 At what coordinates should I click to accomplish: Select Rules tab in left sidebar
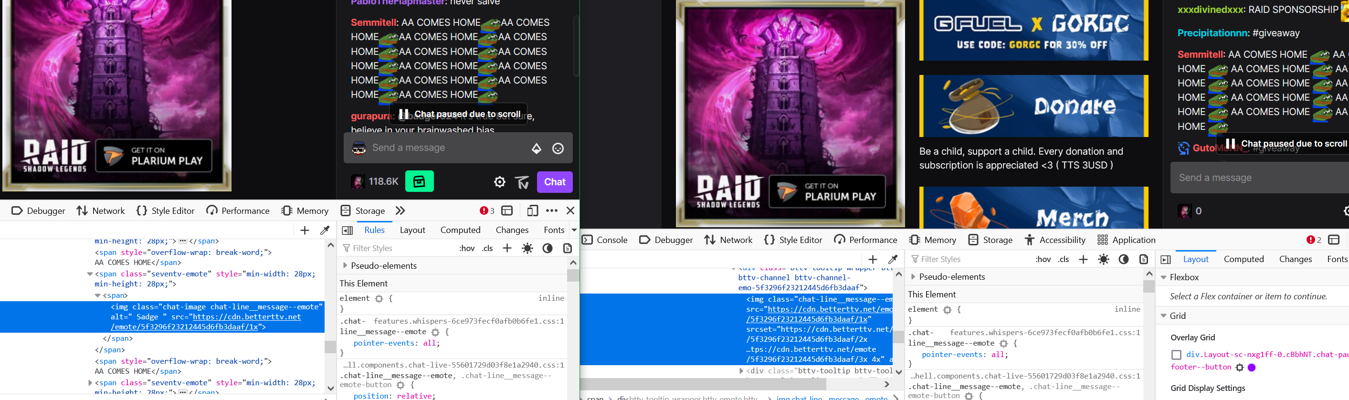(374, 230)
